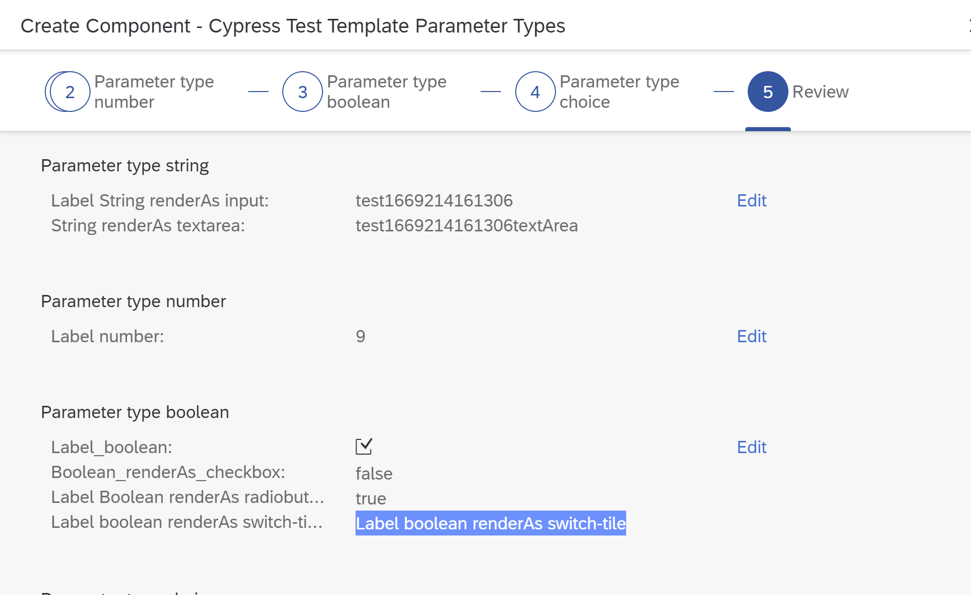Image resolution: width=971 pixels, height=595 pixels.
Task: Click the Parameter type boolean section heading
Action: click(x=135, y=412)
